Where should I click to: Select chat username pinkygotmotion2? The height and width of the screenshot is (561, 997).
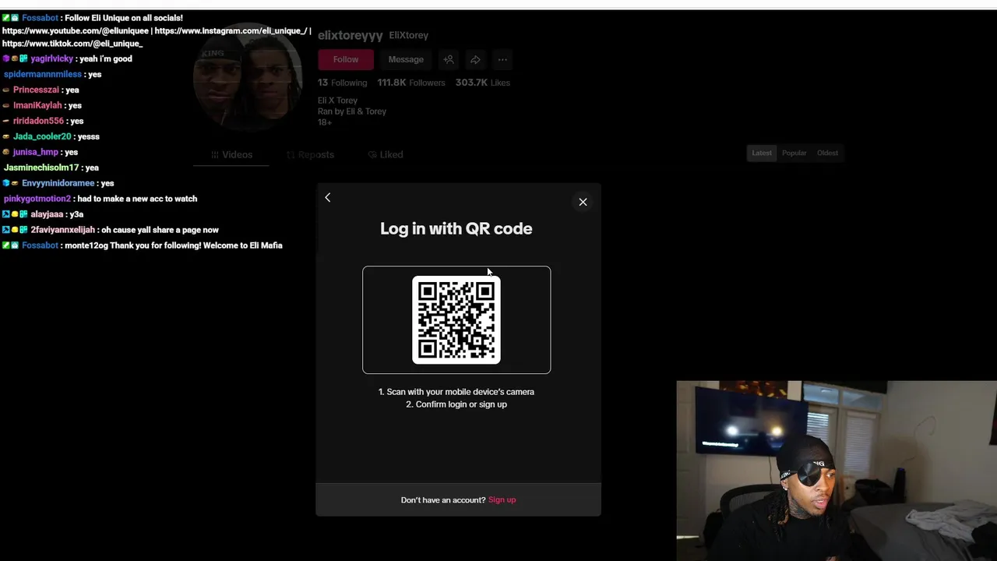point(37,199)
